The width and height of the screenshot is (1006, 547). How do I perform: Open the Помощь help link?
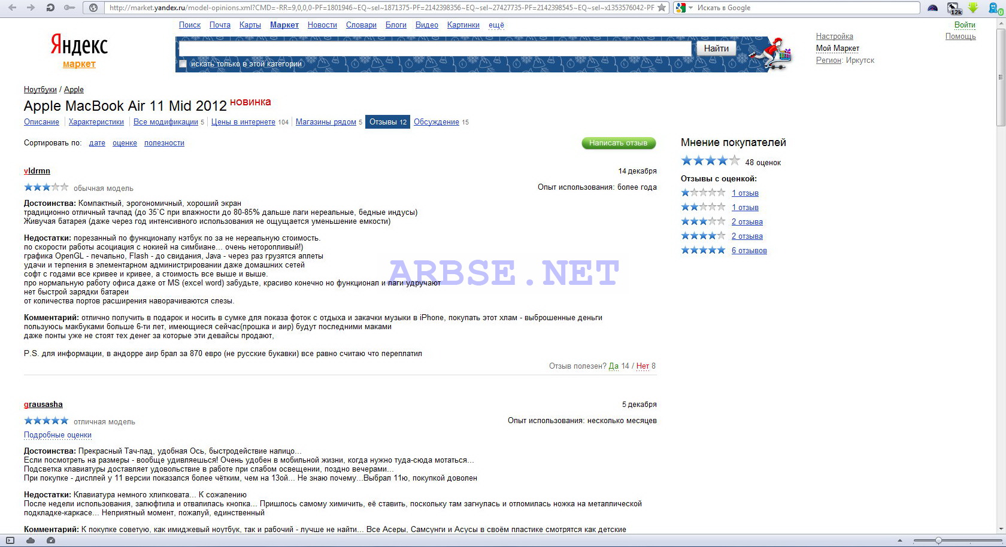960,37
